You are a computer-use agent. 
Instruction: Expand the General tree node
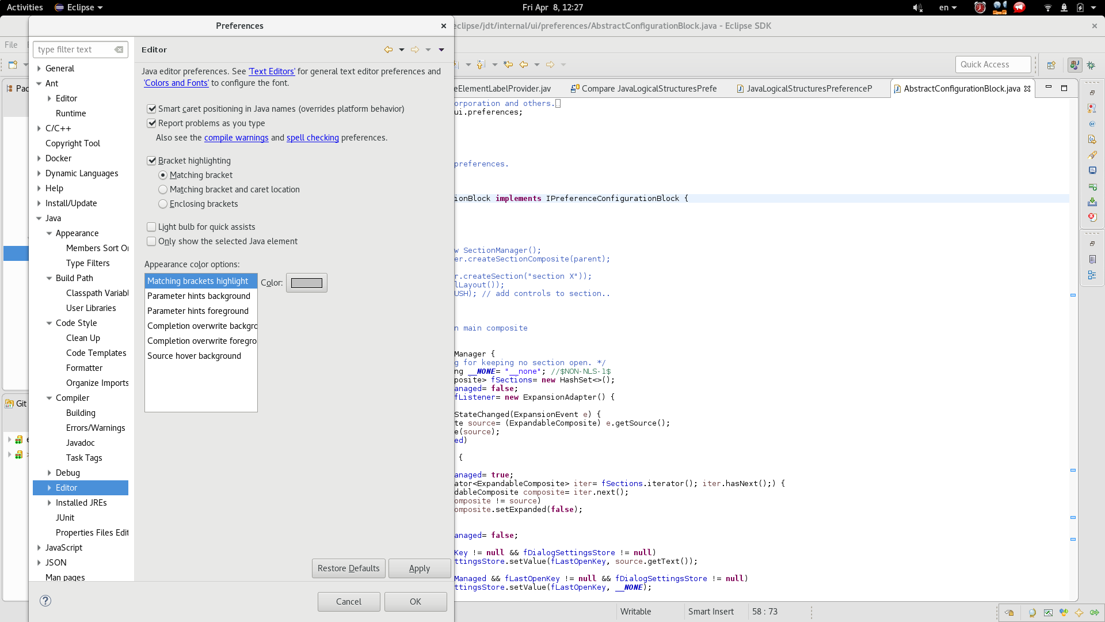39,69
